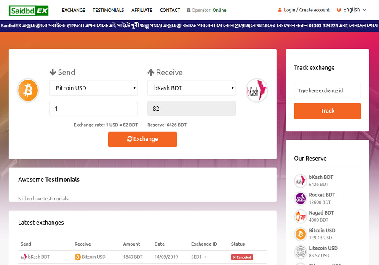Click the Track button
This screenshot has height=265, width=379.
point(327,111)
